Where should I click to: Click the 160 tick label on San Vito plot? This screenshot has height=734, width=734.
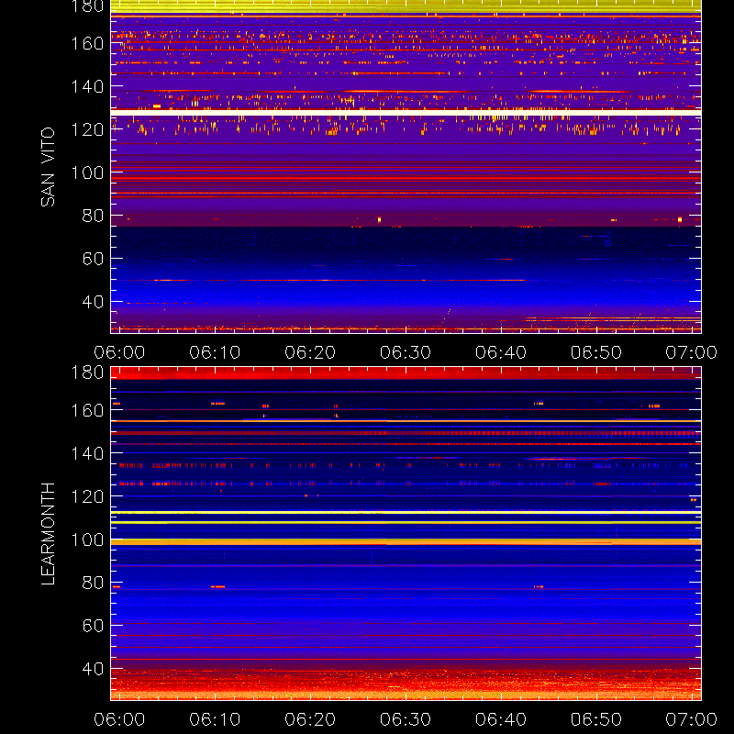(87, 43)
